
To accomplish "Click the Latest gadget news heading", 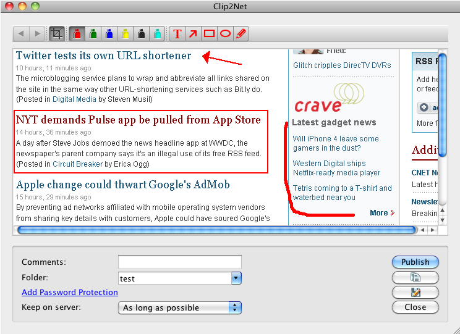I will click(334, 122).
